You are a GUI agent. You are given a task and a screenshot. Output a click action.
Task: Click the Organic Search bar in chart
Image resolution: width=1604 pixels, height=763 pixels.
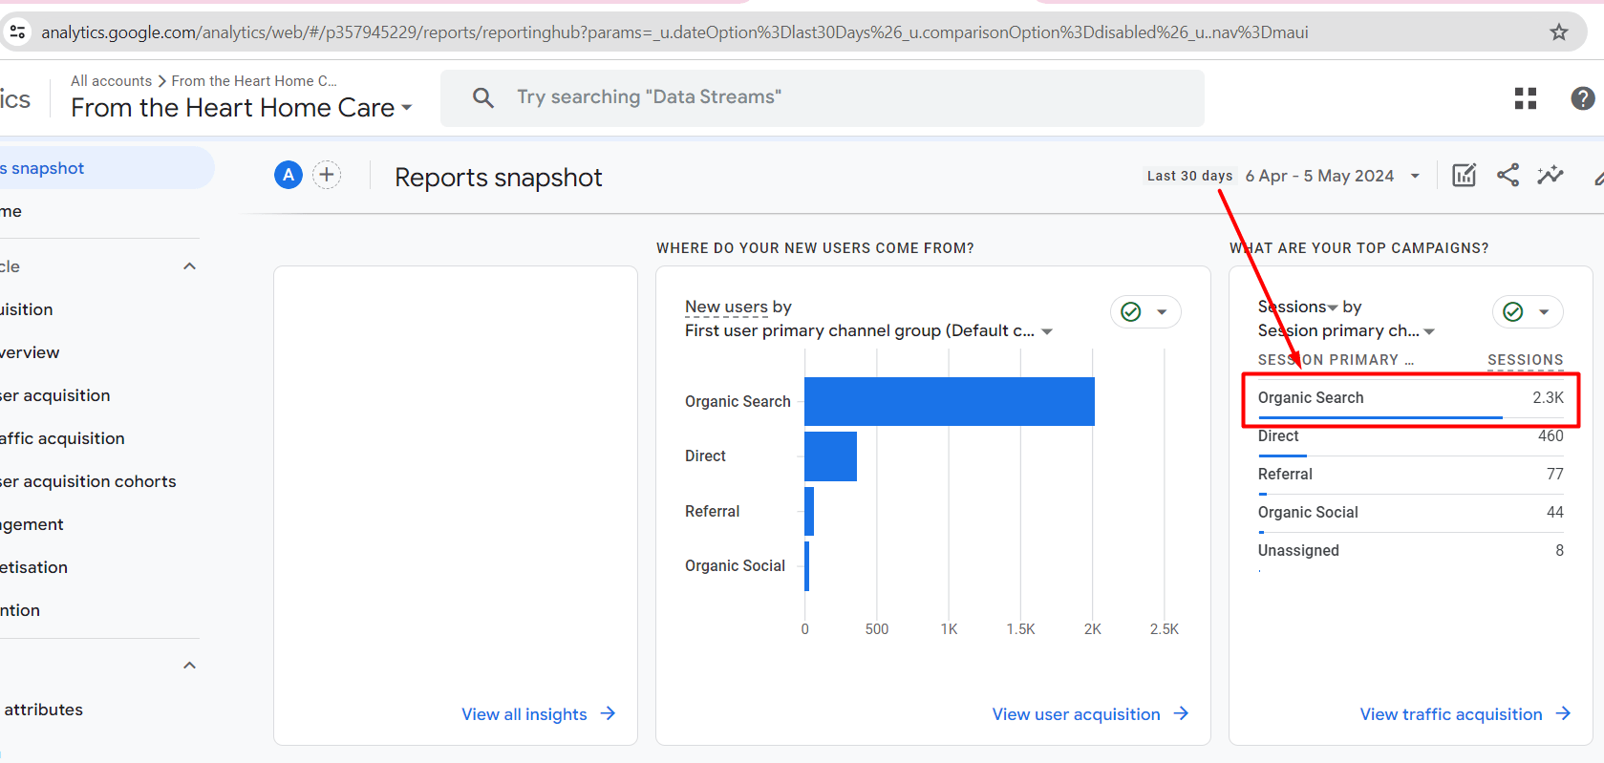pos(950,401)
